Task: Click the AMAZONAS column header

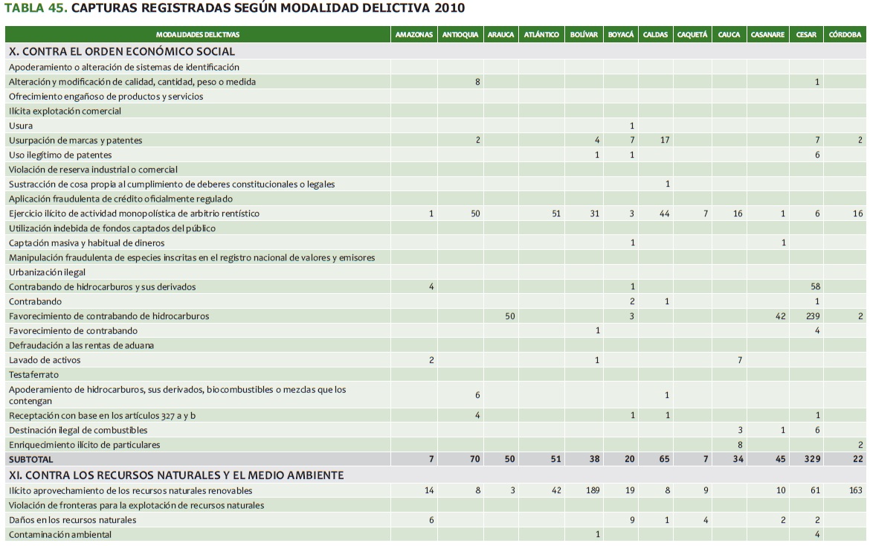Action: (414, 35)
